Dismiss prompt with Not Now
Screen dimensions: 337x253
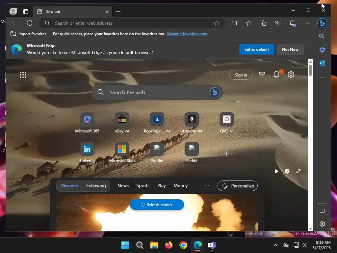coord(290,49)
